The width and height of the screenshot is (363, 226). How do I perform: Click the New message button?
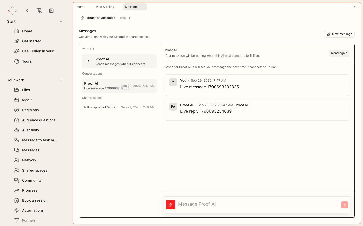(339, 34)
